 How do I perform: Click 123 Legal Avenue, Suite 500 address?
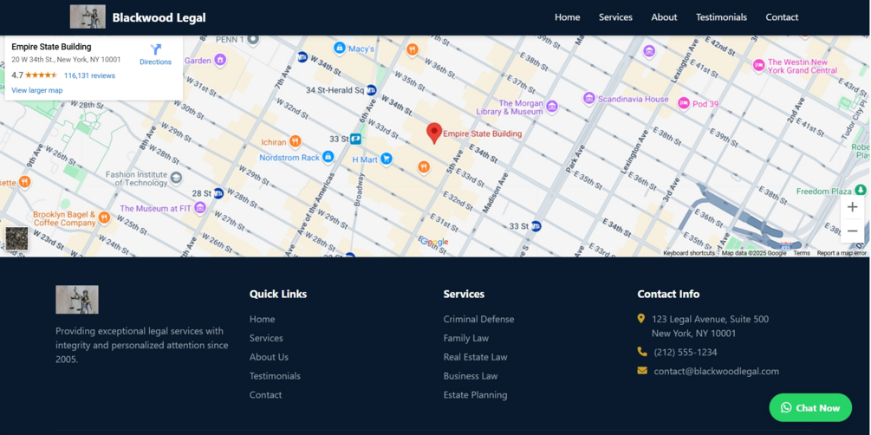click(x=711, y=319)
